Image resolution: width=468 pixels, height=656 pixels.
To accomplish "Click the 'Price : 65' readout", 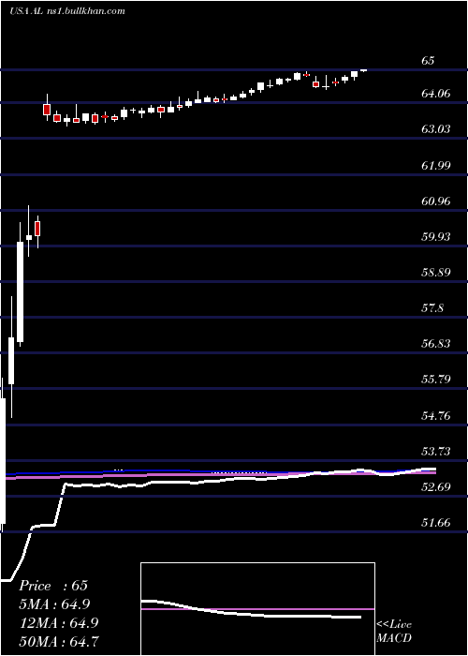I will [x=53, y=586].
